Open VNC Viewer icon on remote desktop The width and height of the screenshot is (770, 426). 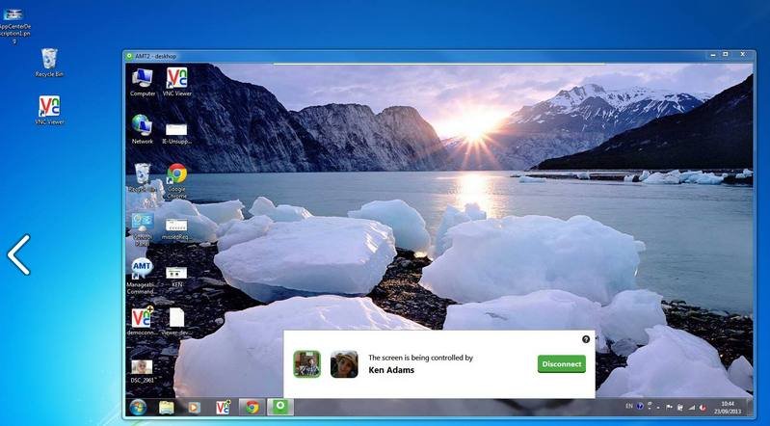click(x=176, y=82)
